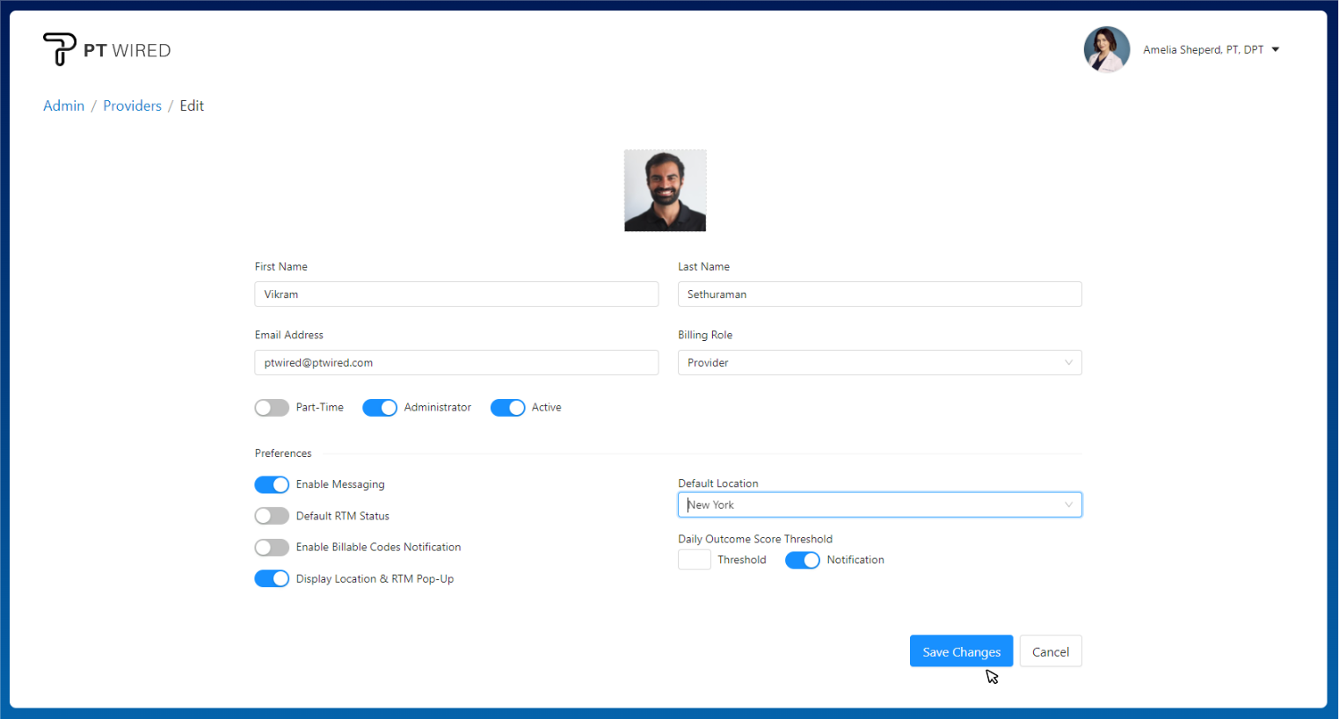
Task: Navigate to Providers breadcrumb link
Action: pos(132,105)
